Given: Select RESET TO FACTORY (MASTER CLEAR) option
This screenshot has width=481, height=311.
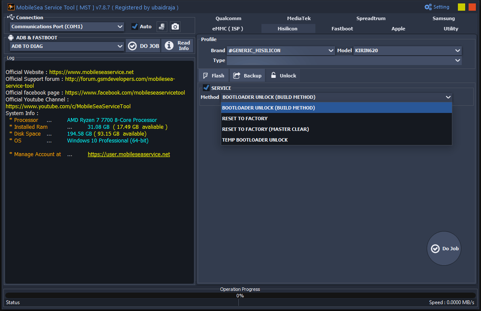Looking at the screenshot, I should [x=265, y=129].
